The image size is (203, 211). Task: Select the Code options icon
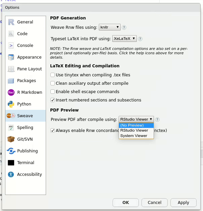[11, 34]
